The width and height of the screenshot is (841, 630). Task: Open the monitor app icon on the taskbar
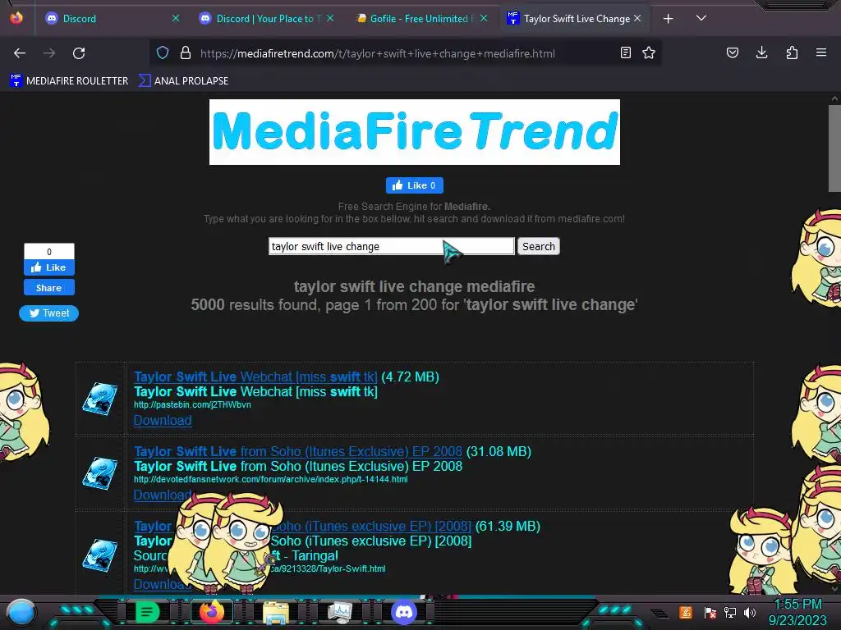tap(339, 612)
